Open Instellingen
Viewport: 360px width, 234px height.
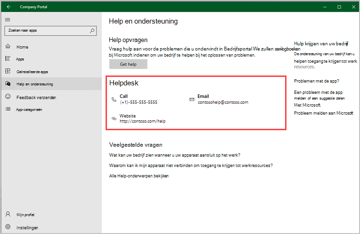pyautogui.click(x=51, y=227)
